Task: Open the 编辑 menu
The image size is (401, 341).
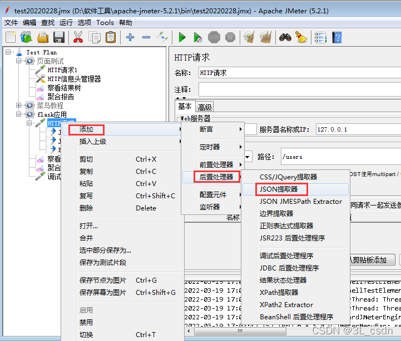Action: [x=29, y=23]
